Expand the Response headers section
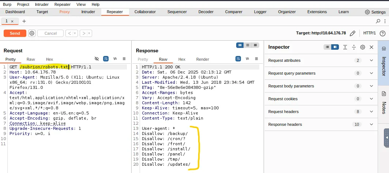The width and height of the screenshot is (389, 173). [371, 124]
